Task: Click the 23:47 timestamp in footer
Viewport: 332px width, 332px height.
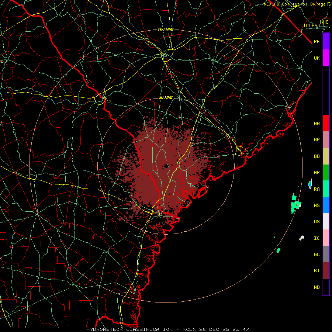Action: [242, 329]
